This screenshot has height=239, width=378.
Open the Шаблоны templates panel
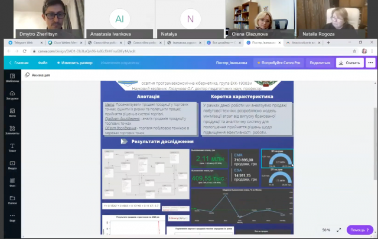12,78
